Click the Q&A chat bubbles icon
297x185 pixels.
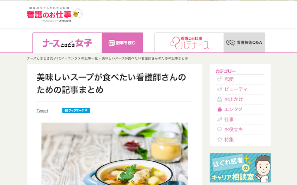click(x=231, y=43)
